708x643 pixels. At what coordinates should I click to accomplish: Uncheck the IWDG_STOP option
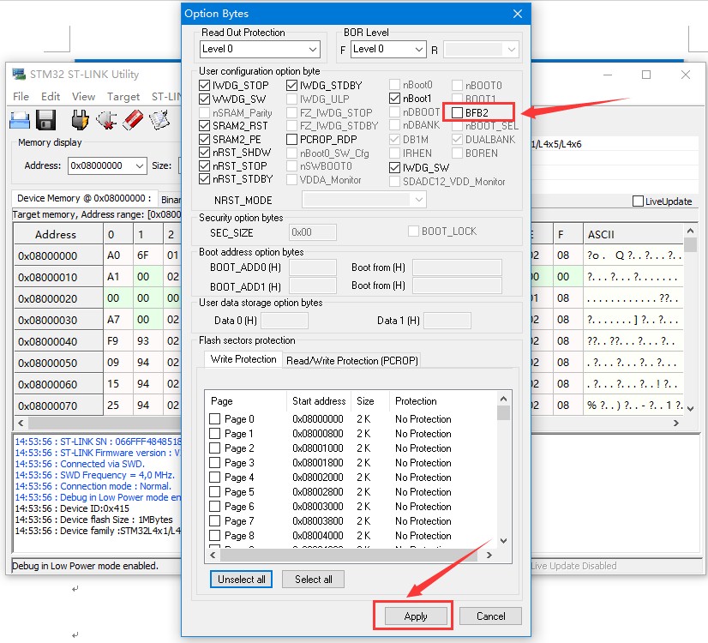[x=204, y=86]
